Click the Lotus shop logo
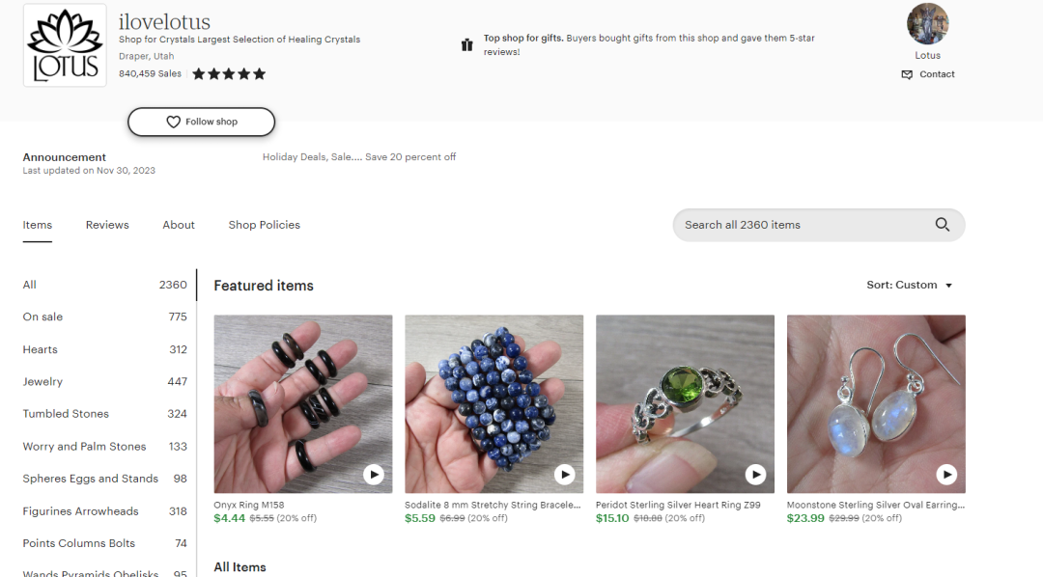The image size is (1043, 577). (x=64, y=44)
